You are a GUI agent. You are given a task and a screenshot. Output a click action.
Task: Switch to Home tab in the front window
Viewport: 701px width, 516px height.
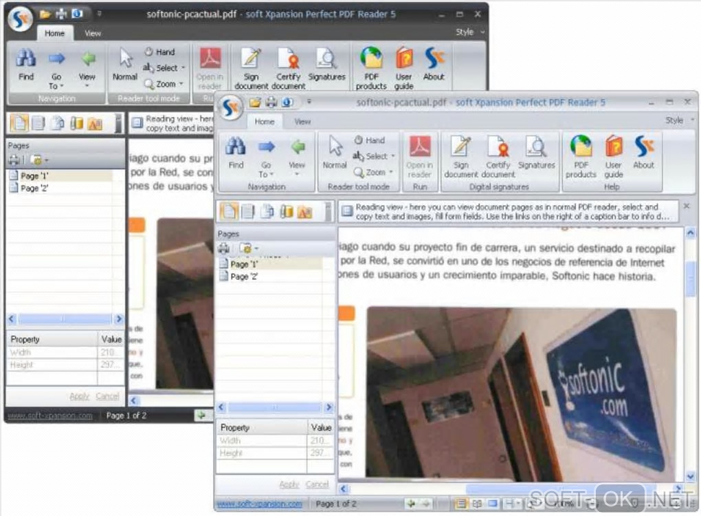pyautogui.click(x=264, y=121)
